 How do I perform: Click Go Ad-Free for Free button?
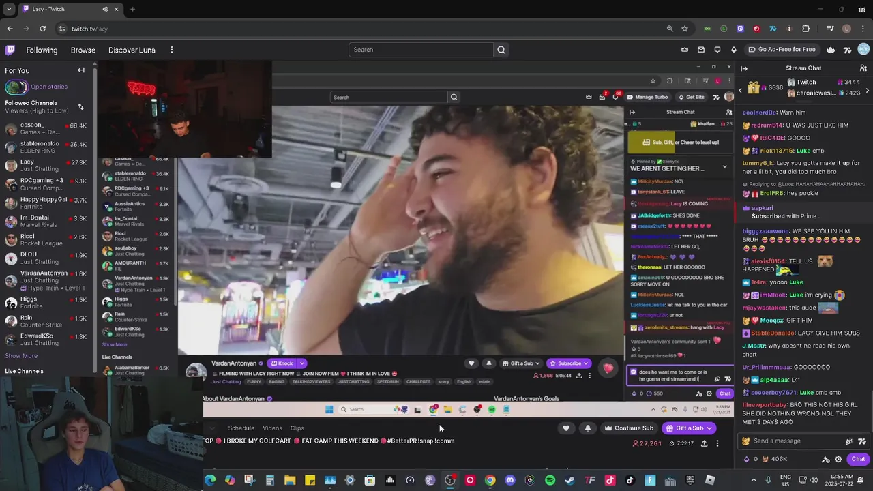[782, 50]
